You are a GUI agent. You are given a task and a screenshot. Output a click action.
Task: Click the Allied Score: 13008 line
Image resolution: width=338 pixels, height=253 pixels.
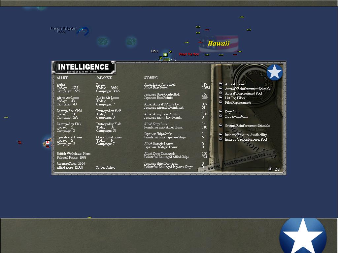click(70, 167)
